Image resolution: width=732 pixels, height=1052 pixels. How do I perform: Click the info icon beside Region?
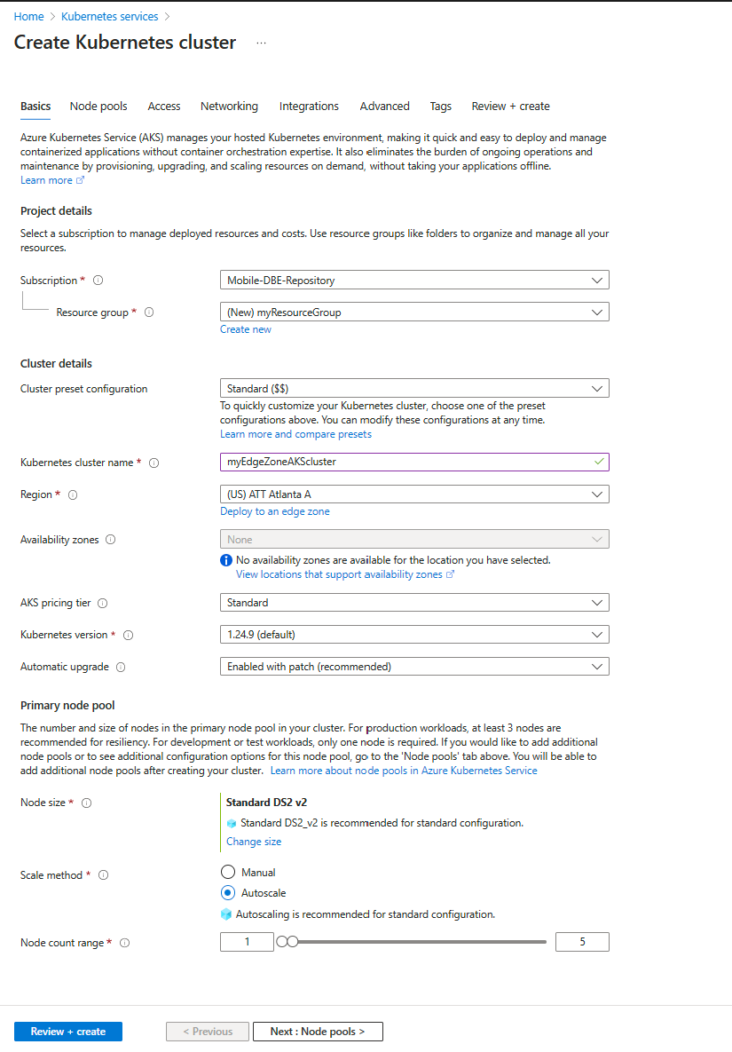[73, 494]
